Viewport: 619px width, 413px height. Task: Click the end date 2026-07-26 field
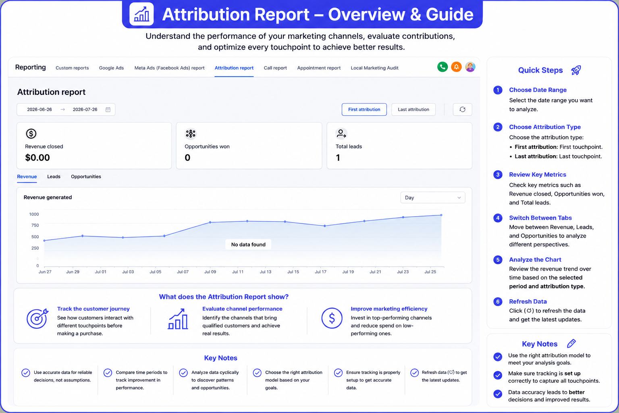pos(85,109)
